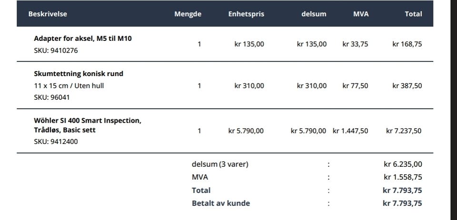Click the delsum (3 varer) label
This screenshot has height=220, width=457.
point(220,164)
